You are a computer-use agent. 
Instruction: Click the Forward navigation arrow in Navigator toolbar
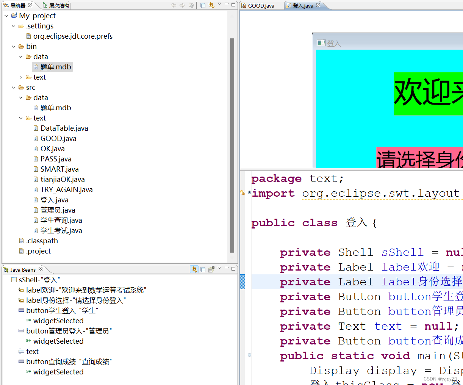tap(182, 5)
